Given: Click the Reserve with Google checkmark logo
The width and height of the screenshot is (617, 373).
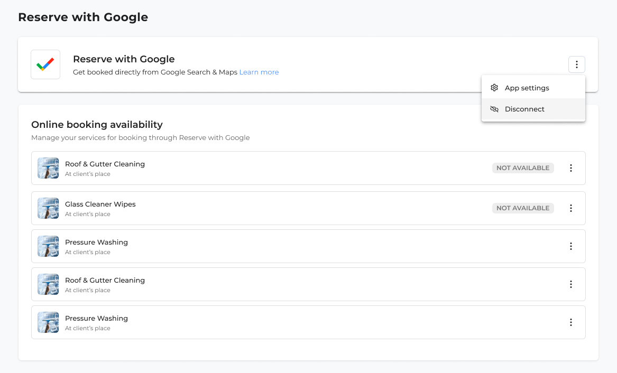Looking at the screenshot, I should pos(45,64).
